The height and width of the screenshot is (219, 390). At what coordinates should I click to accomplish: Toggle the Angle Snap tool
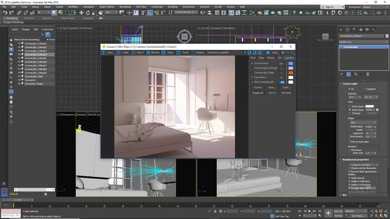coord(150,13)
